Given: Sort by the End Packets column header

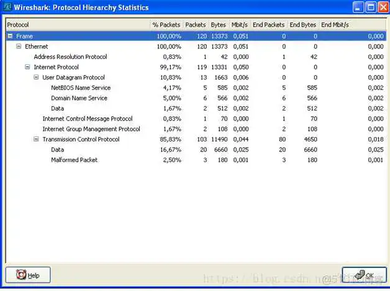Looking at the screenshot, I should pyautogui.click(x=269, y=25).
